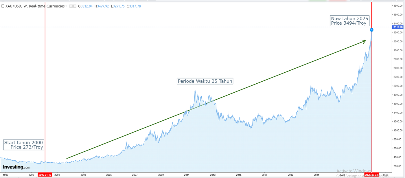Click the 2011 time axis label
Image resolution: width=405 pixels, height=178 pixels.
click(x=187, y=175)
